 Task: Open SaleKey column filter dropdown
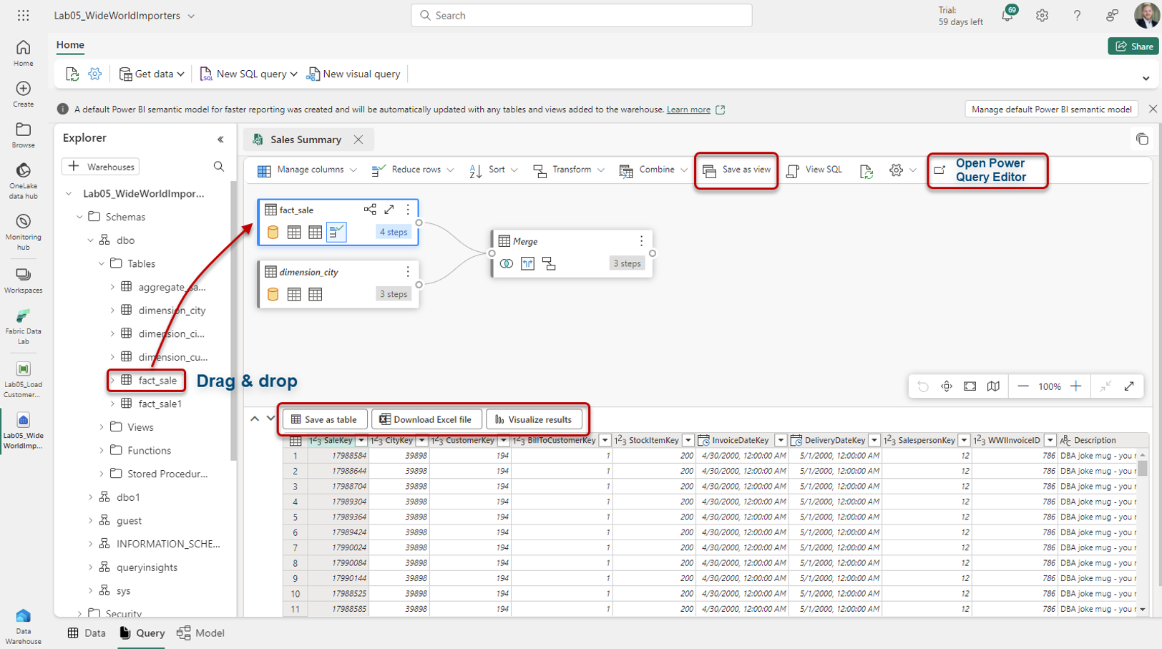361,441
